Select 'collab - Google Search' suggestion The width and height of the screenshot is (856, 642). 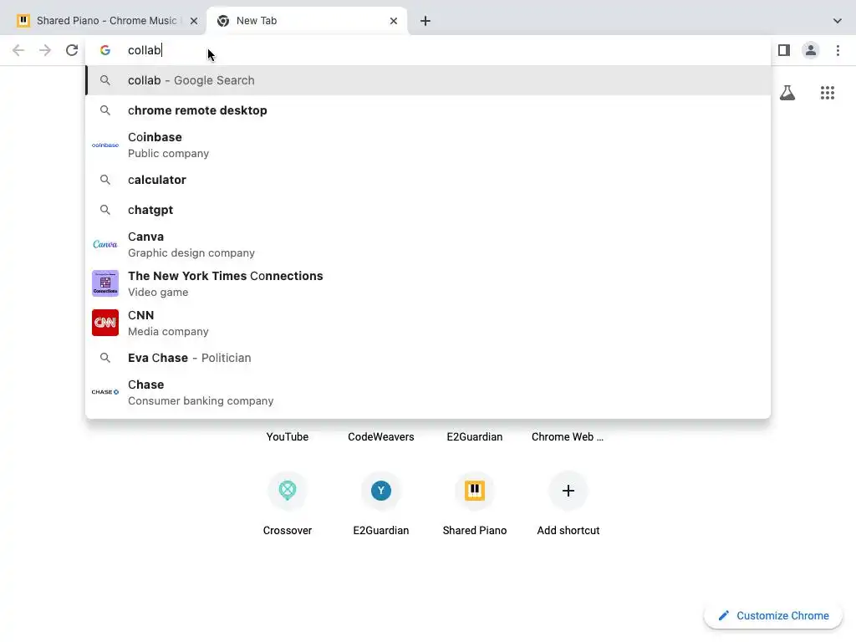click(x=428, y=80)
